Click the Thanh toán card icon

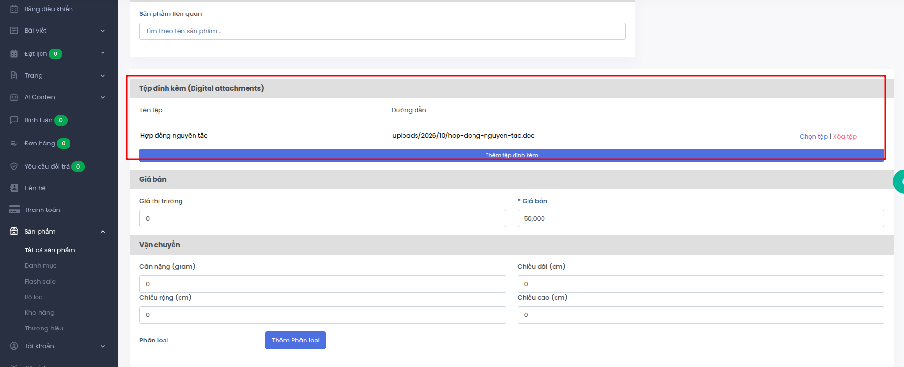(14, 210)
